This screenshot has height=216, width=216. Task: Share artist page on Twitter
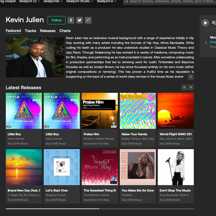pos(79,20)
